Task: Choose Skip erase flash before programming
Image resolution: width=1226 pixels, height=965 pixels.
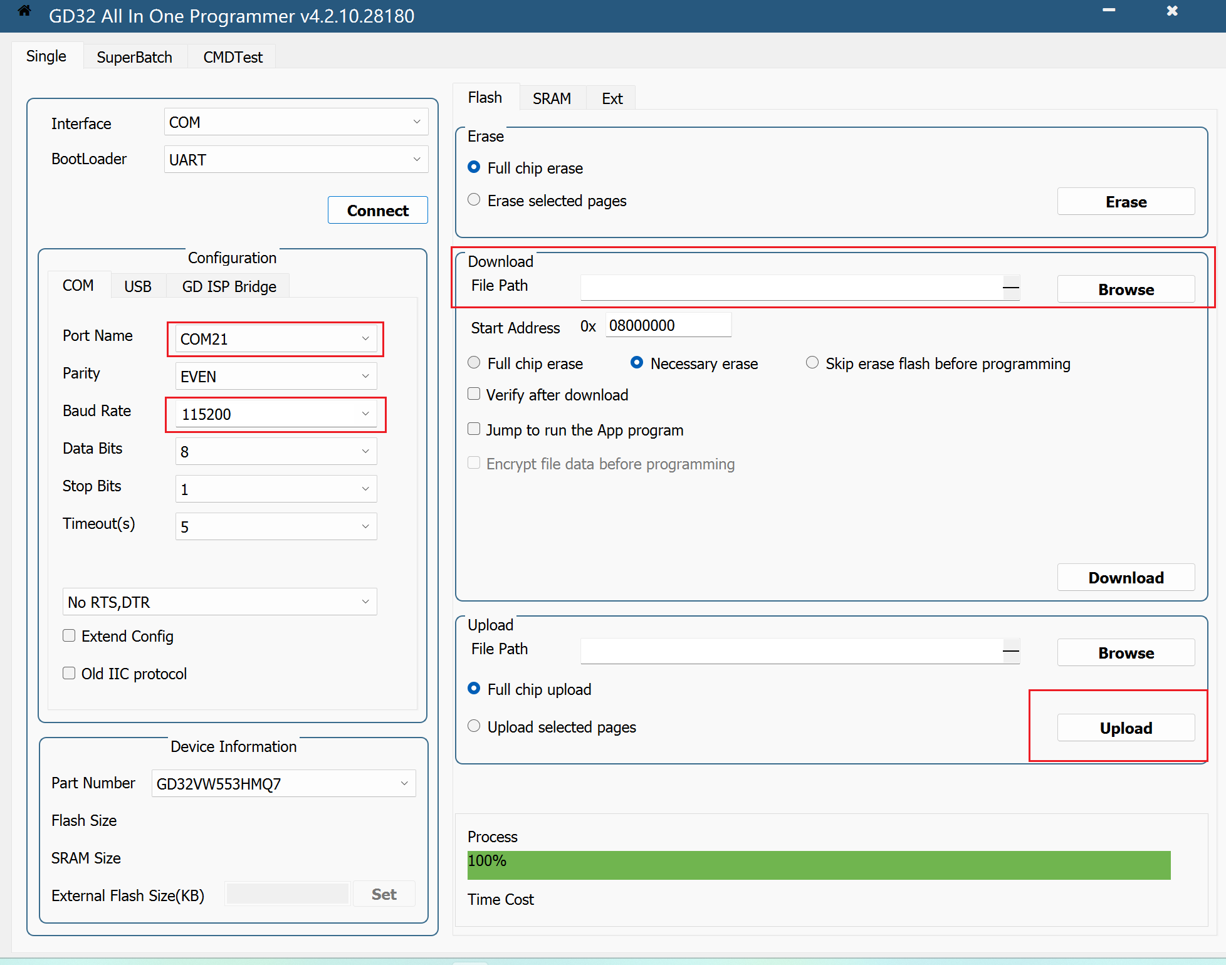Action: [x=812, y=363]
